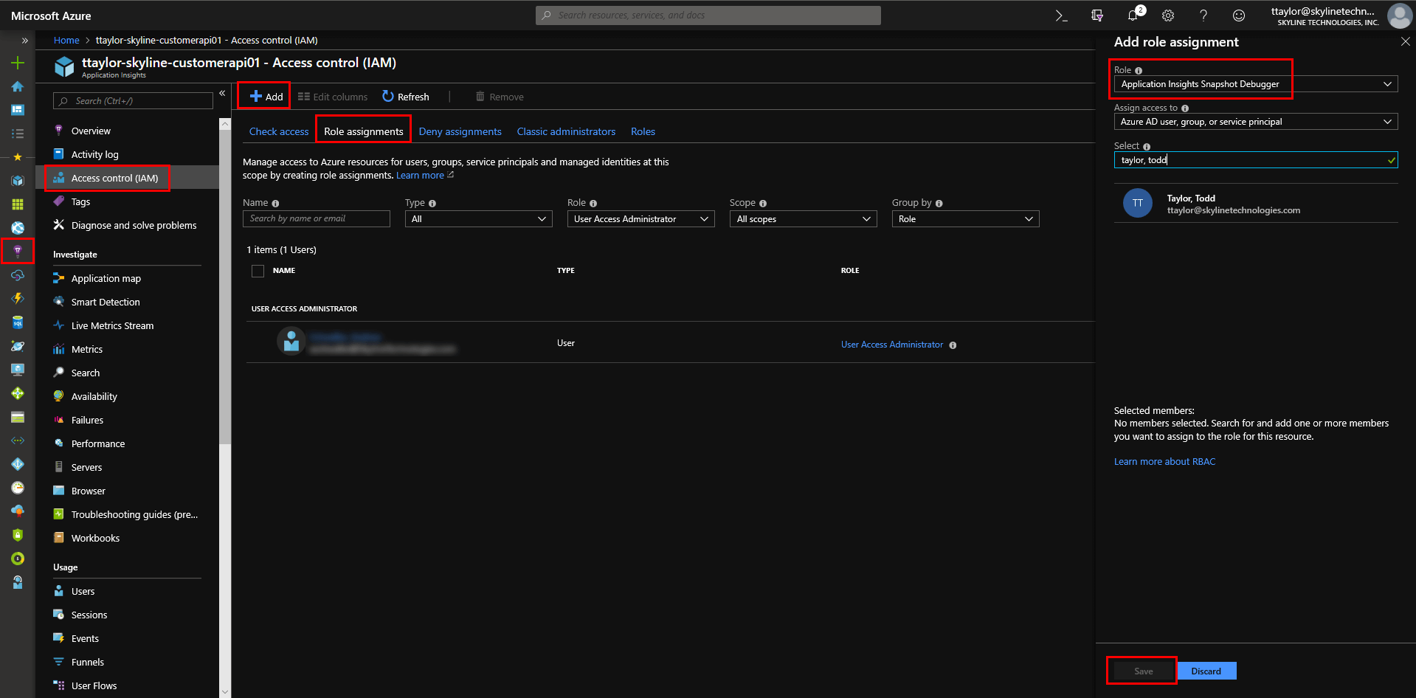The image size is (1416, 698).
Task: Create a resource with the green plus icon
Action: 18,63
